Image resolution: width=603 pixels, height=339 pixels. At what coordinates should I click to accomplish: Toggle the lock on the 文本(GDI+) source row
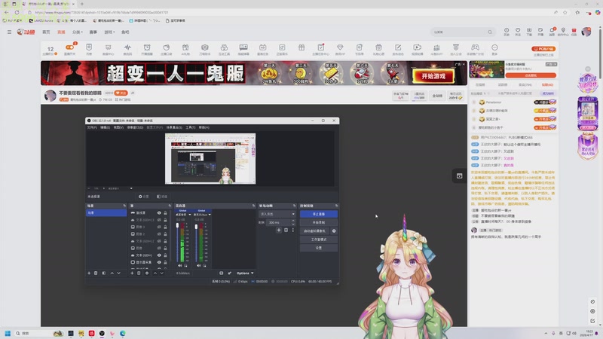click(x=165, y=255)
